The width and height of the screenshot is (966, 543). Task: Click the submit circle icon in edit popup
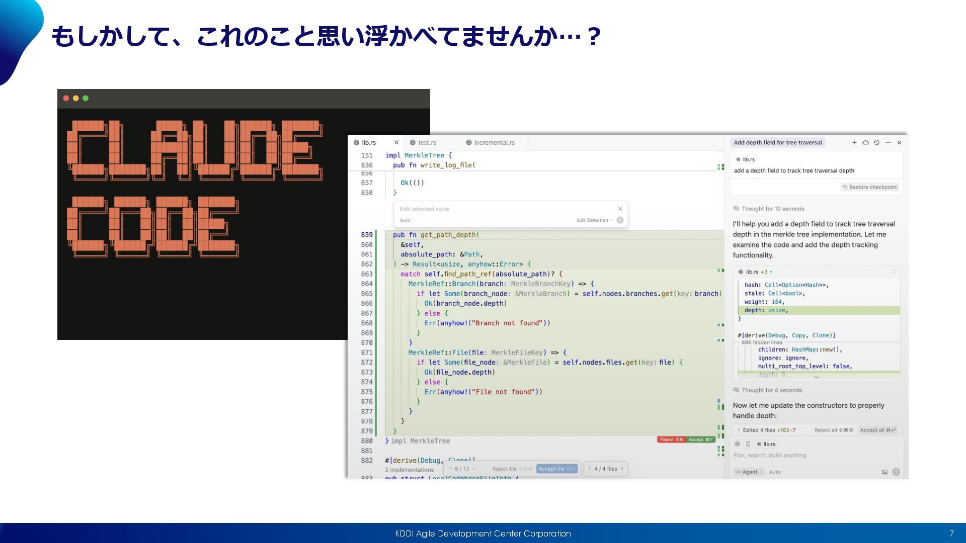[620, 220]
